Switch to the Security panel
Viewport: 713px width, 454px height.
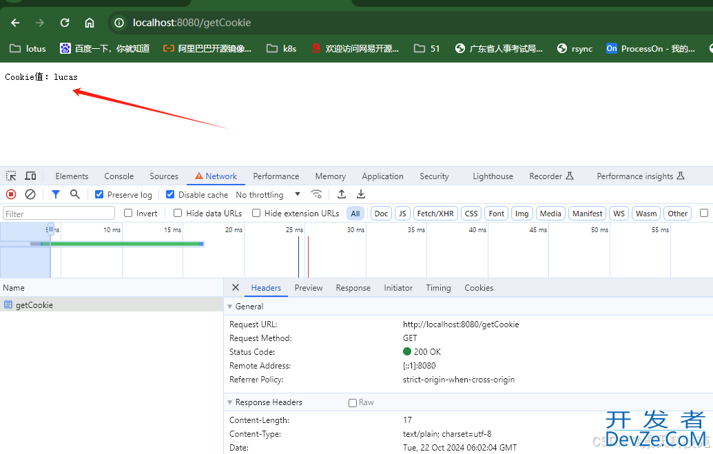point(434,176)
